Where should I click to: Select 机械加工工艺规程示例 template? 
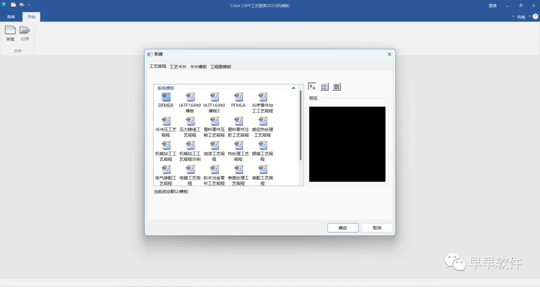190,151
